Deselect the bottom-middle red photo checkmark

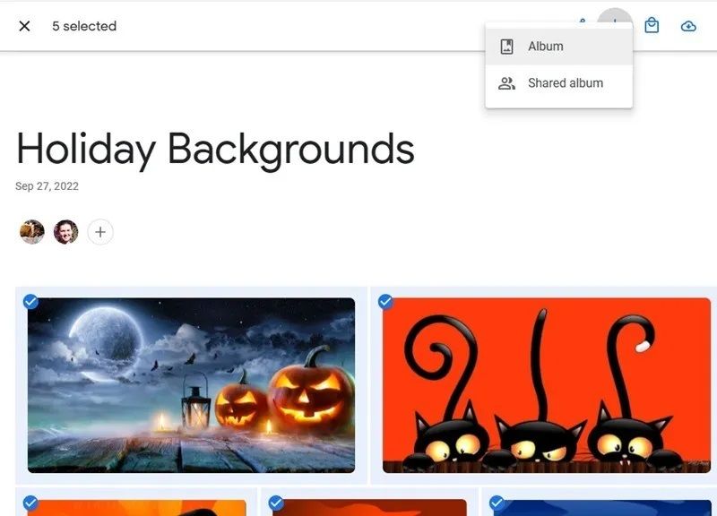click(x=276, y=503)
